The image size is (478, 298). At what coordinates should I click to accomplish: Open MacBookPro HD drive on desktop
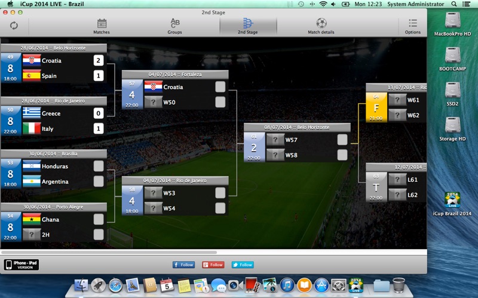point(452,24)
